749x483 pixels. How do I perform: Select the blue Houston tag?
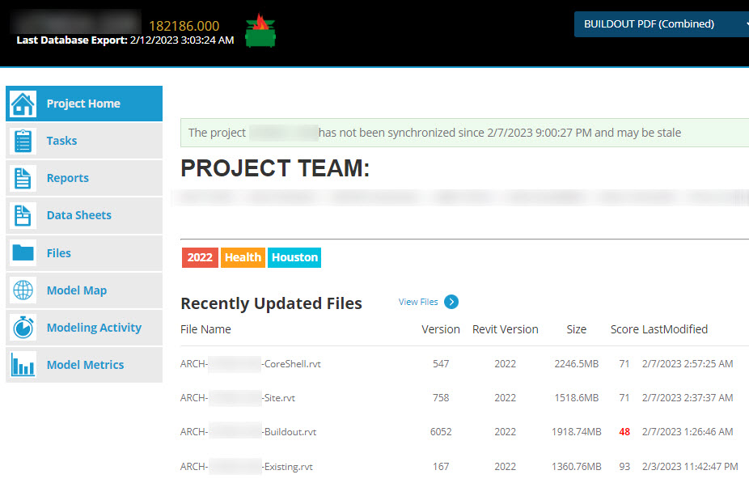(x=294, y=257)
